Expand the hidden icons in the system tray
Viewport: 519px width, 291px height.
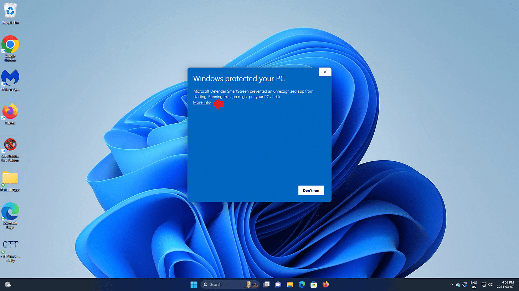point(452,284)
